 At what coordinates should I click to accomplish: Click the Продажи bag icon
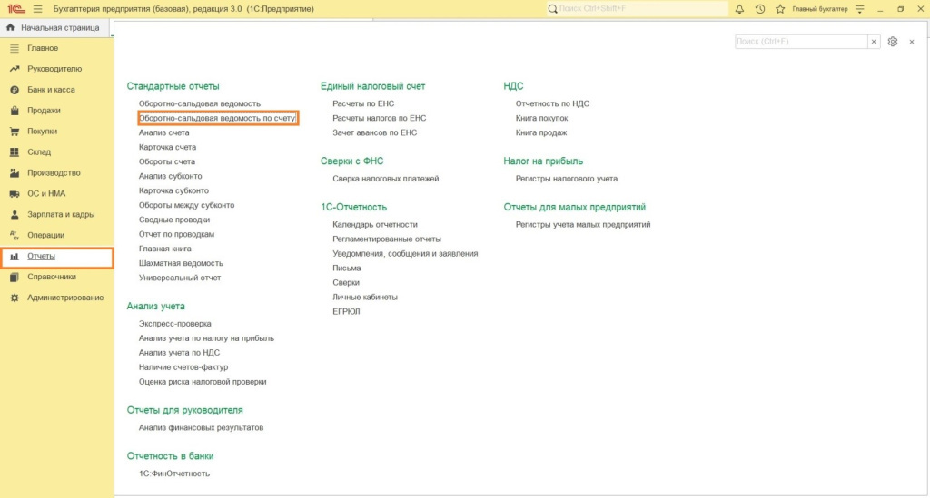point(15,110)
